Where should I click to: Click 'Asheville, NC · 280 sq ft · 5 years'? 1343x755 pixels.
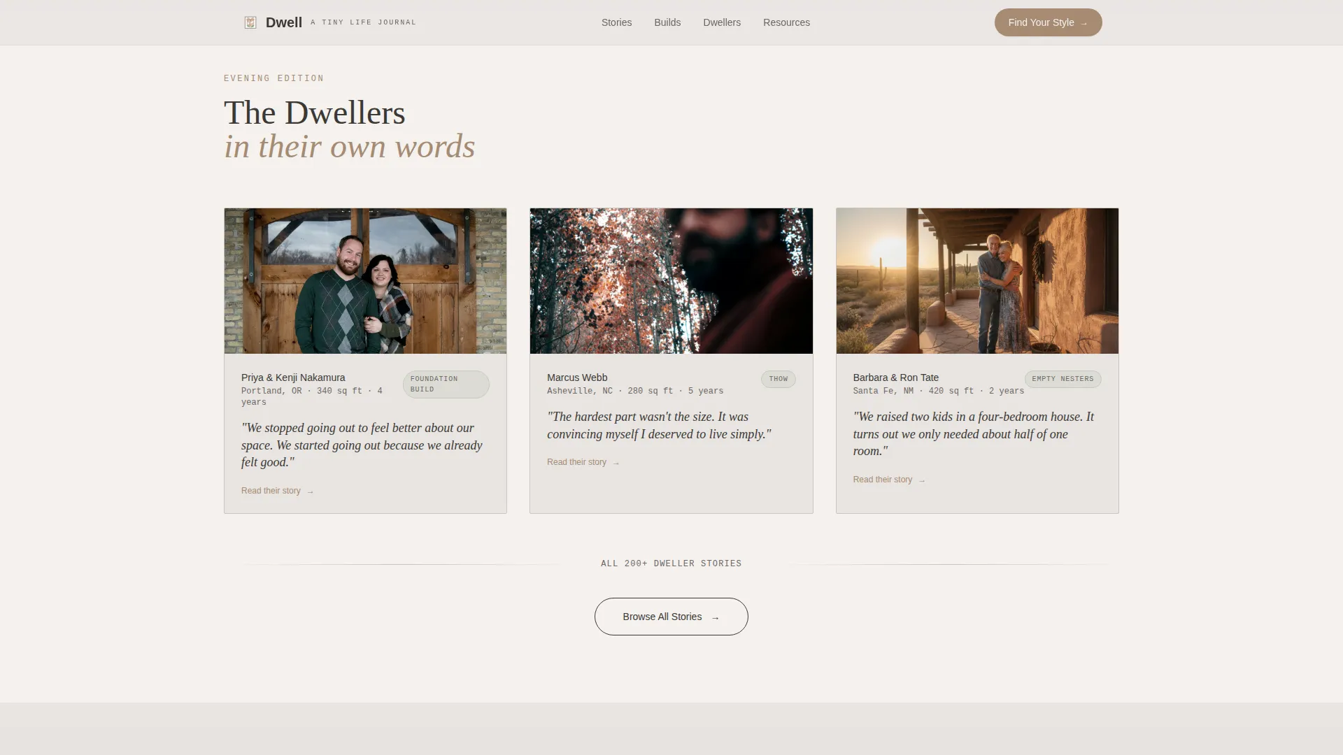point(635,391)
